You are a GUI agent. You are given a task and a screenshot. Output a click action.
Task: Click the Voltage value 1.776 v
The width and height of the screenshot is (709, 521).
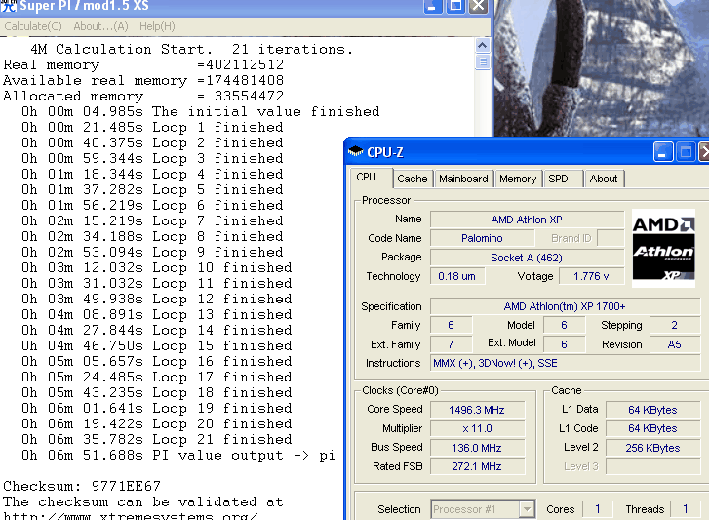coord(591,276)
